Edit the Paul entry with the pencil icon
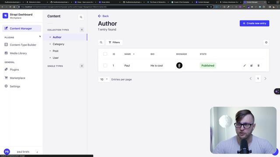 [x=245, y=65]
